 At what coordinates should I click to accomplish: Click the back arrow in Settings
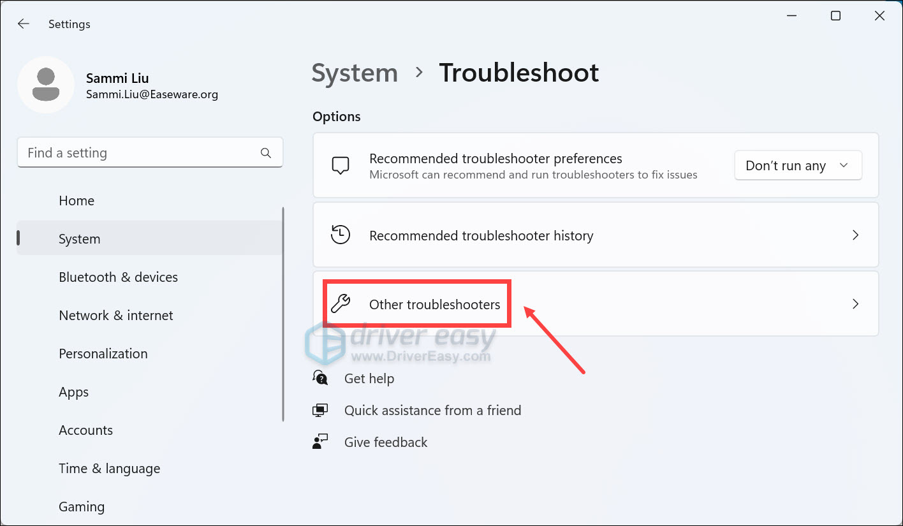click(x=24, y=24)
